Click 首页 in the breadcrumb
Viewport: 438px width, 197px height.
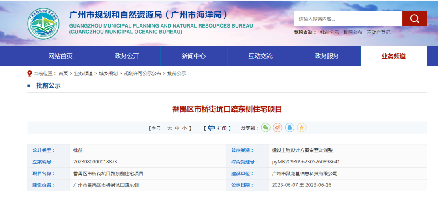point(63,74)
